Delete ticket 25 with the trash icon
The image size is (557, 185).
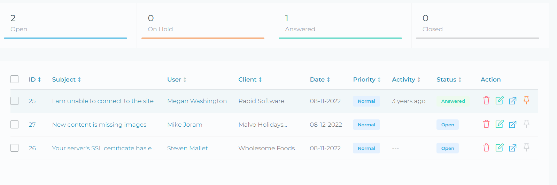coord(486,101)
